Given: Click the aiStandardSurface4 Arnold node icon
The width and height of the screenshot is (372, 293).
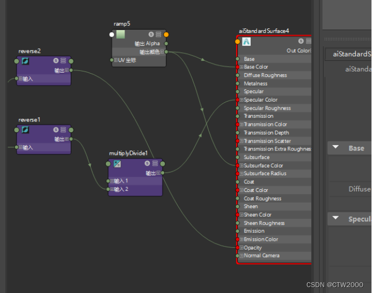Looking at the screenshot, I should coord(246,41).
